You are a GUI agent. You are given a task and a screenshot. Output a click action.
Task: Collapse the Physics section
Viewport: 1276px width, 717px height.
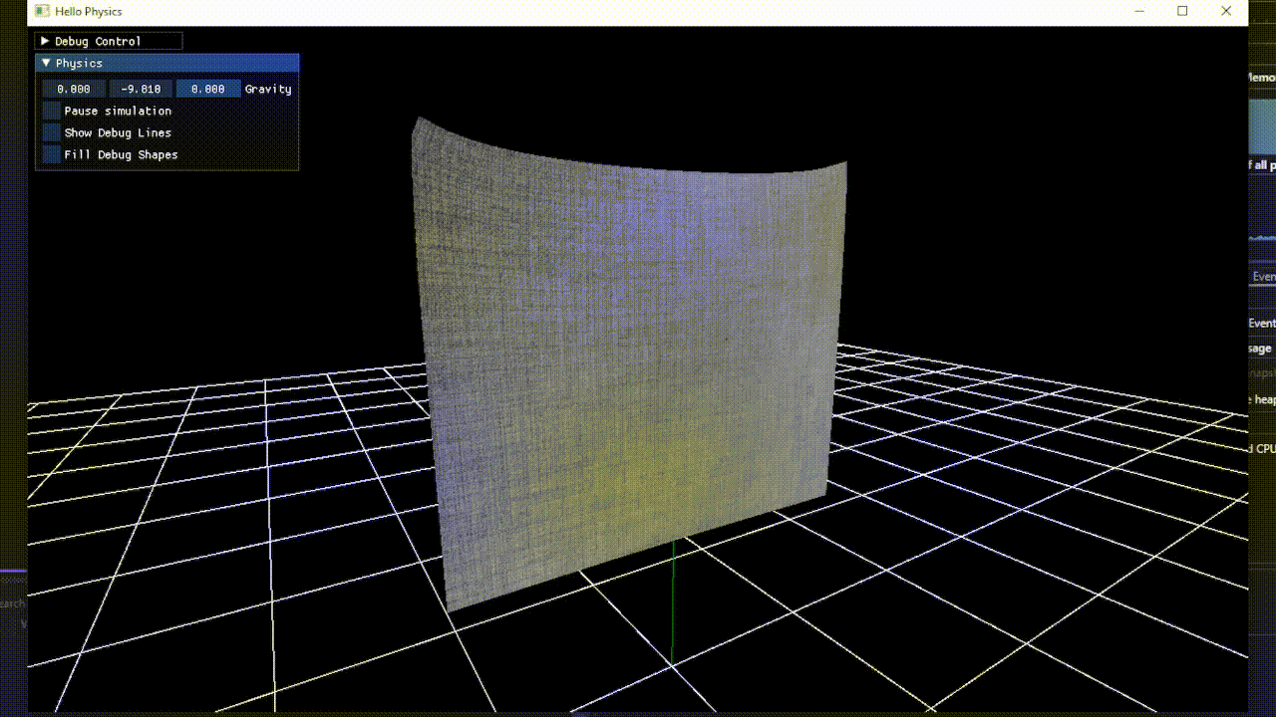tap(45, 62)
